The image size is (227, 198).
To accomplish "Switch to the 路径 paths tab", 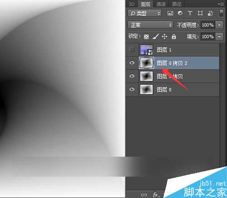I will (x=177, y=4).
